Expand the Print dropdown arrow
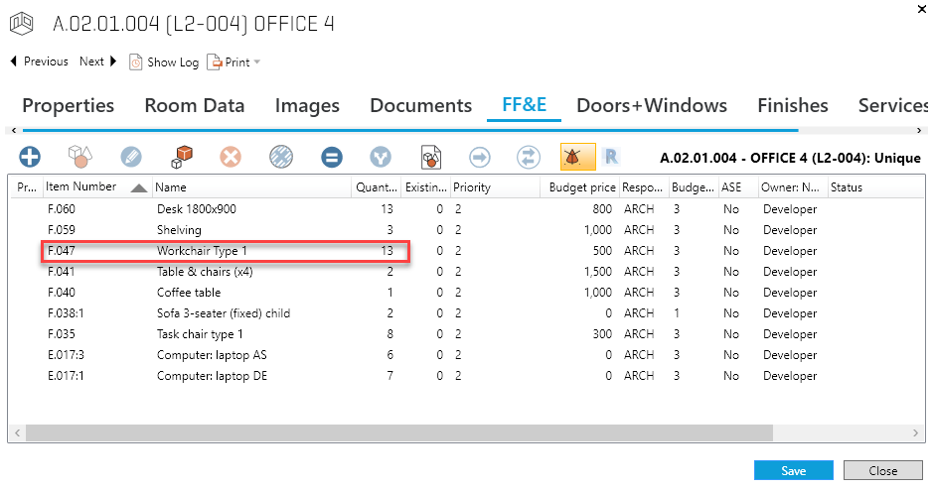This screenshot has width=933, height=490. (257, 62)
